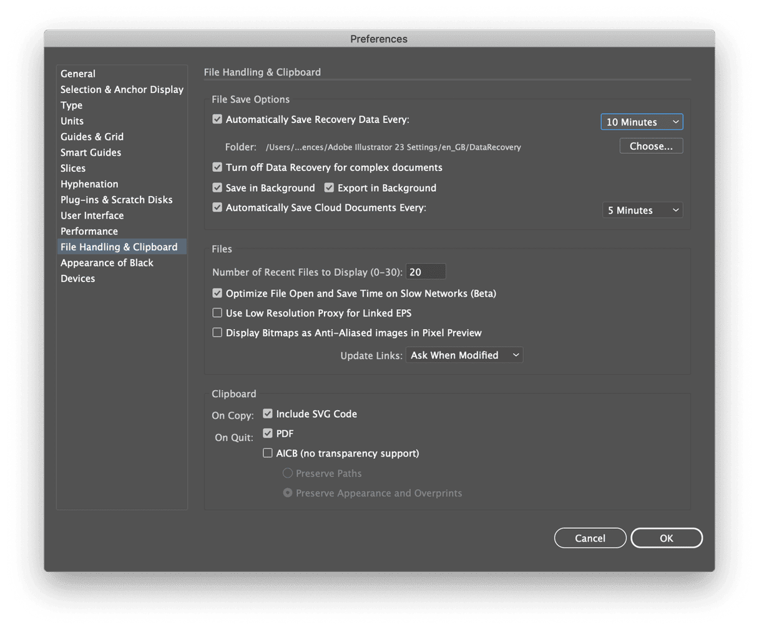
Task: Select the Units preferences category
Action: [x=72, y=121]
